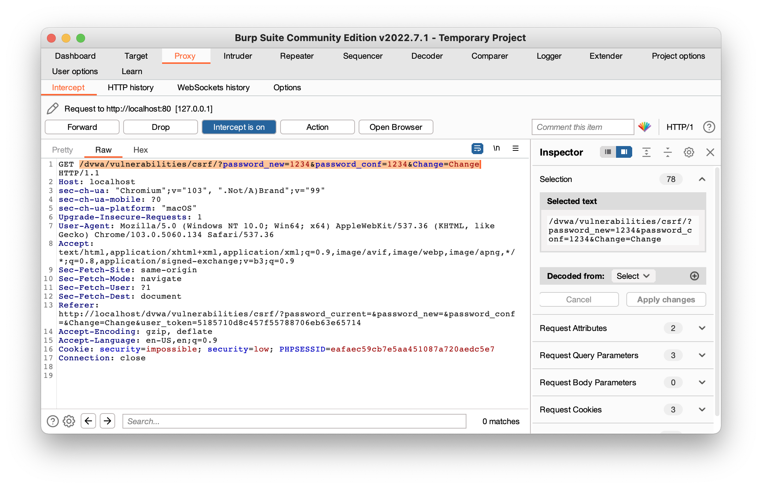The height and width of the screenshot is (488, 762).
Task: Click the Host: localhost header line
Action: click(97, 182)
